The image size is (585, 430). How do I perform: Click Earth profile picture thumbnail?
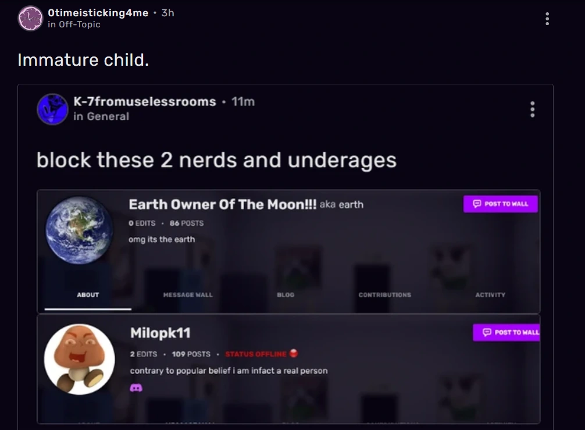coord(79,230)
